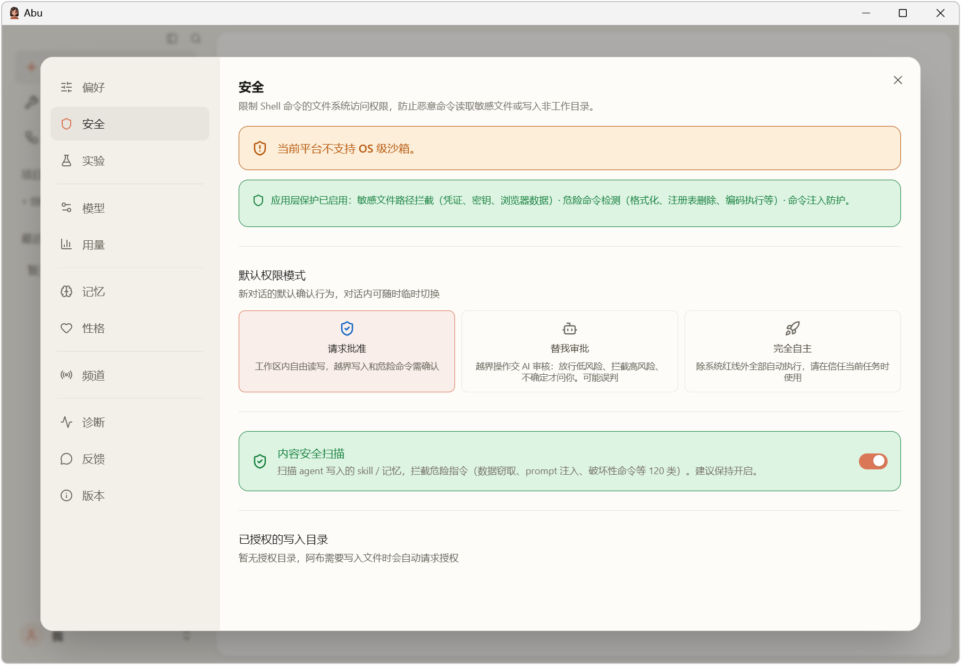
Task: Go to the 反馈 feedback section
Action: coord(130,459)
